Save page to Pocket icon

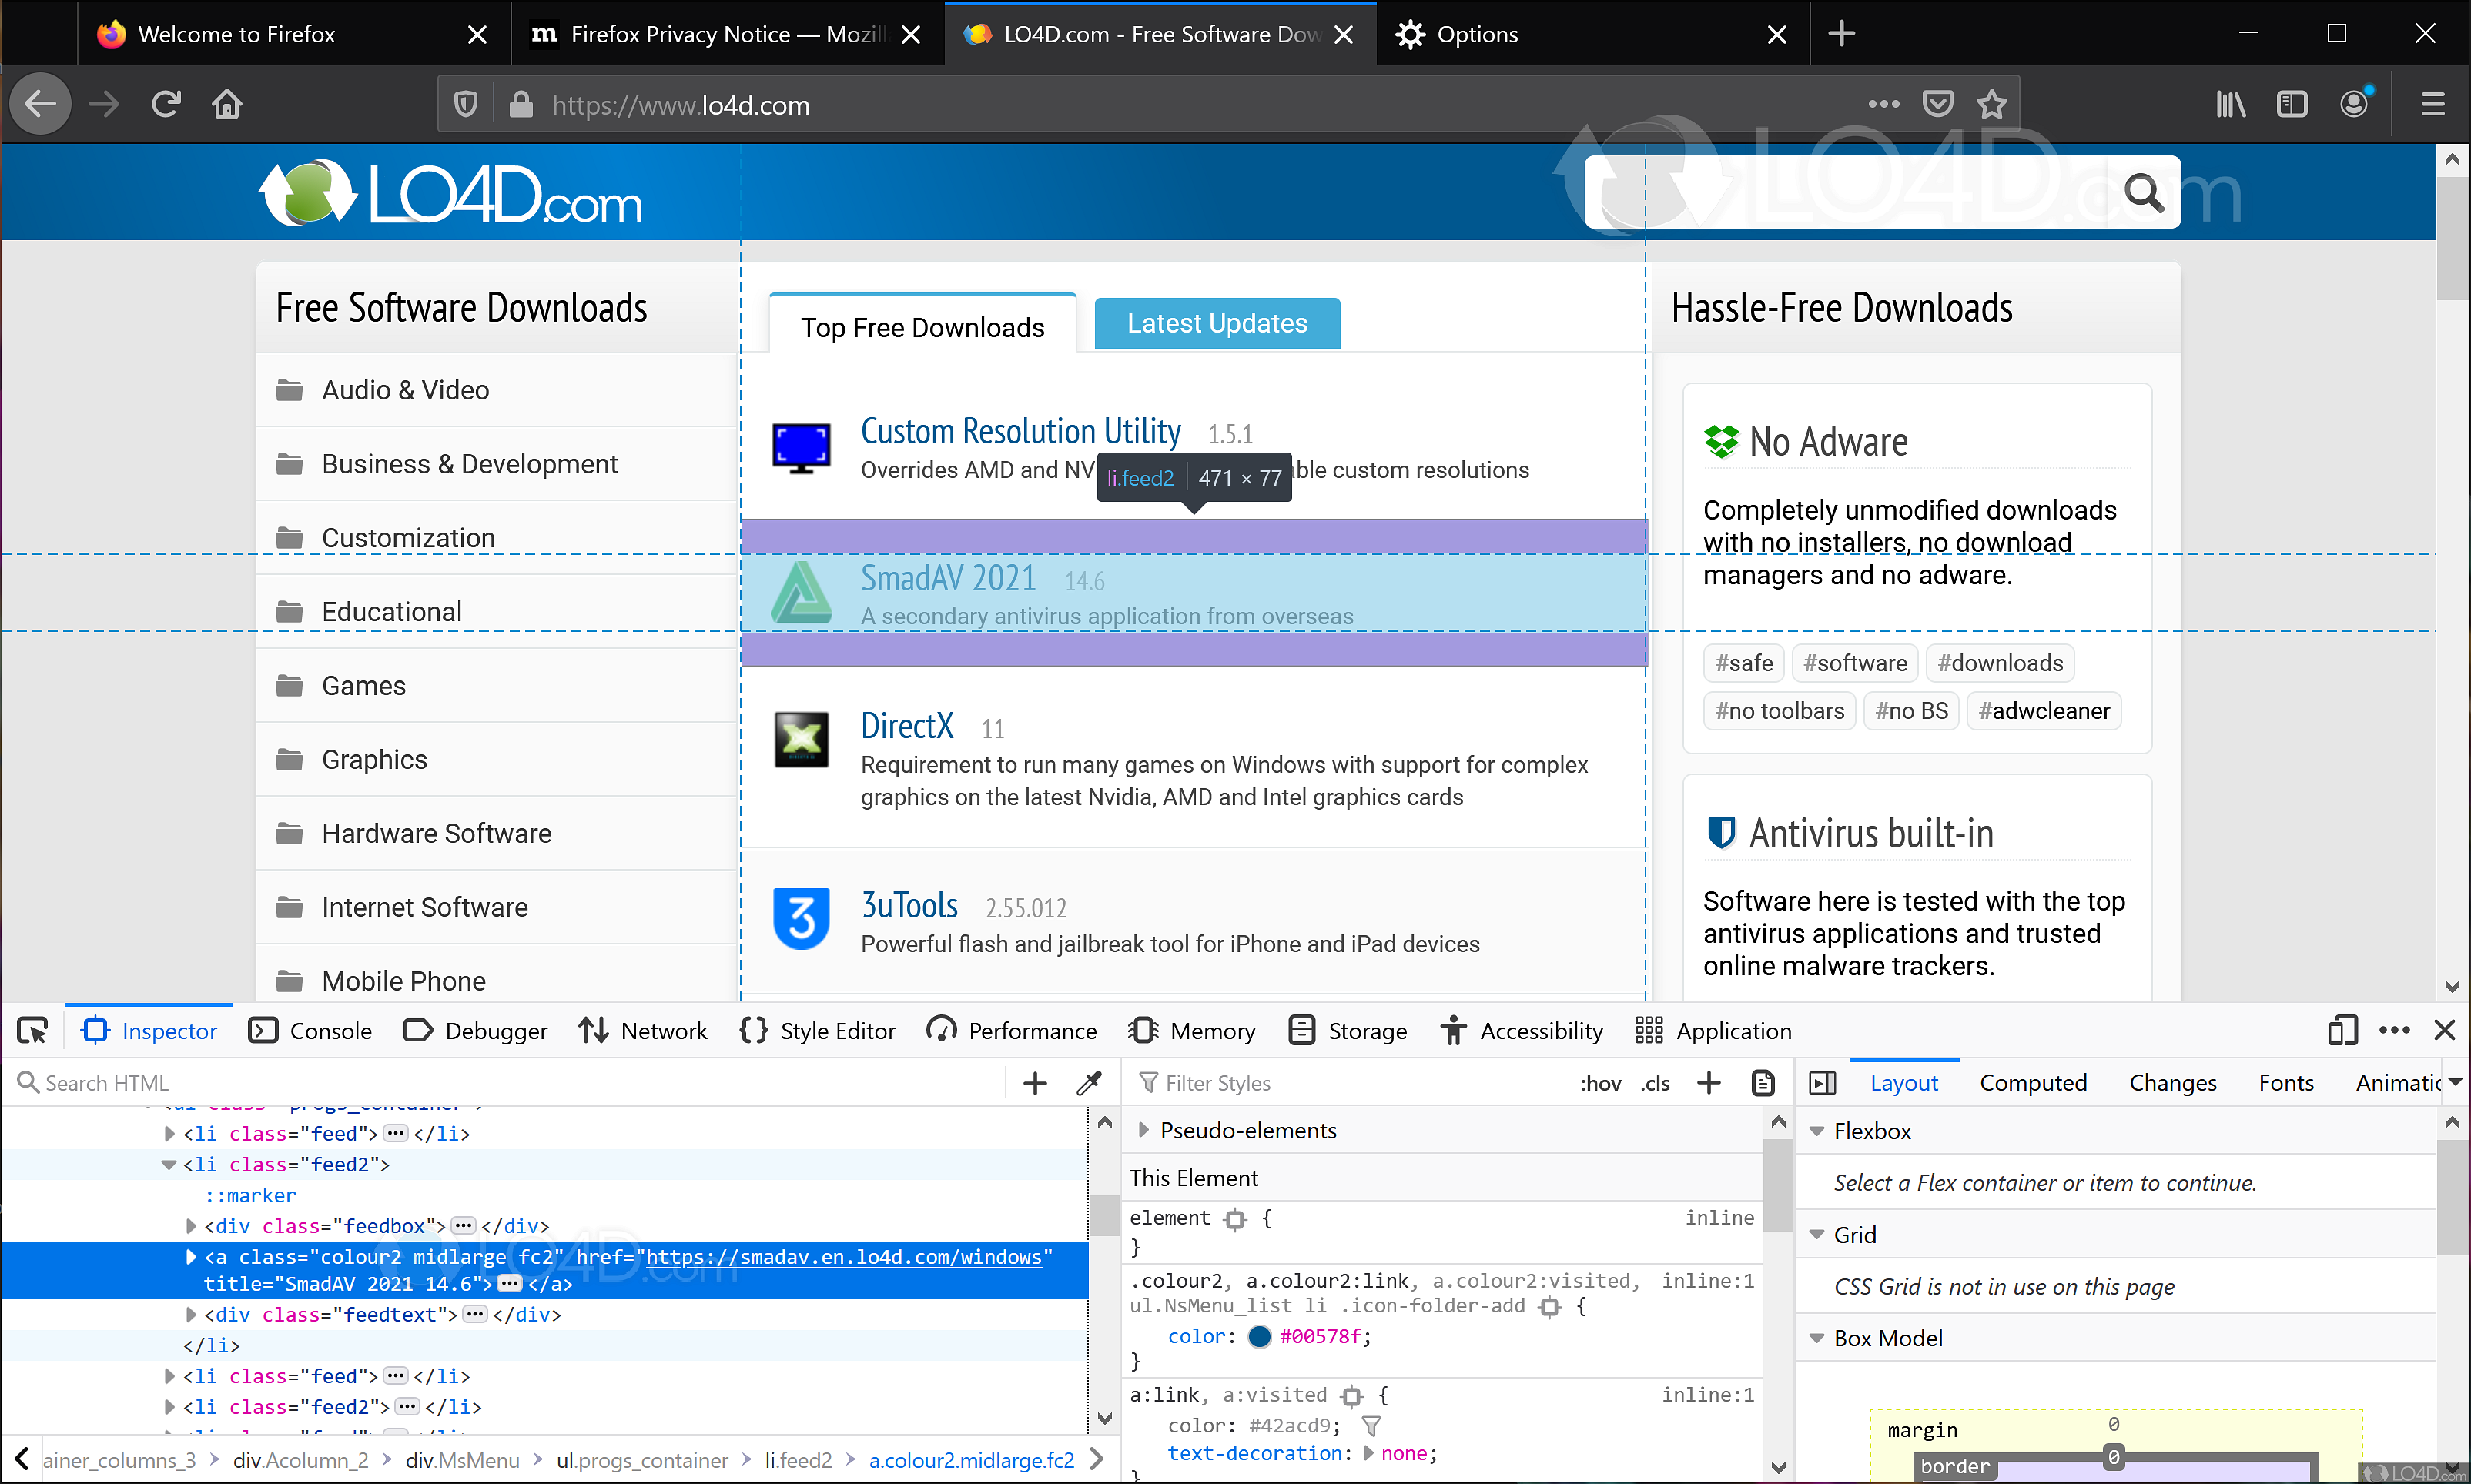tap(1938, 103)
